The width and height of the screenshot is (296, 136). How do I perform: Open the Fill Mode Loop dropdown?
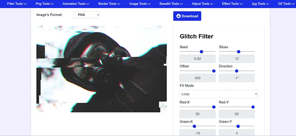[x=219, y=94]
